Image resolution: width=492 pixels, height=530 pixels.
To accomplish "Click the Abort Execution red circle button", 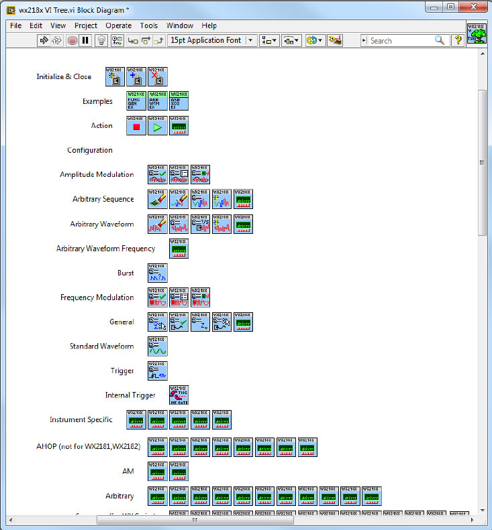I will coord(72,40).
